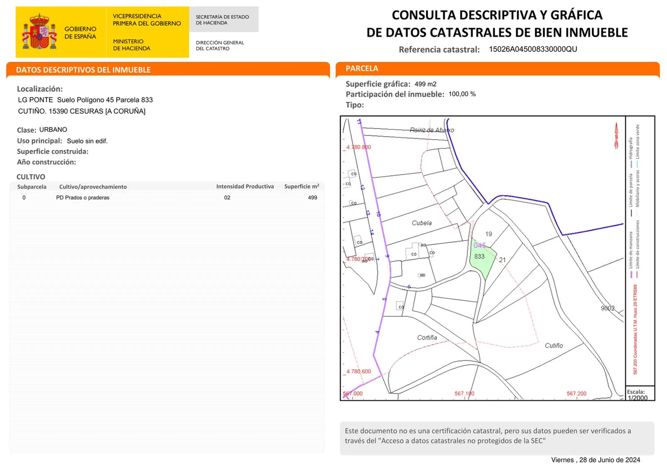Click parcel label 21 on the map
Viewport: 667px width, 471px height.
pos(502,260)
